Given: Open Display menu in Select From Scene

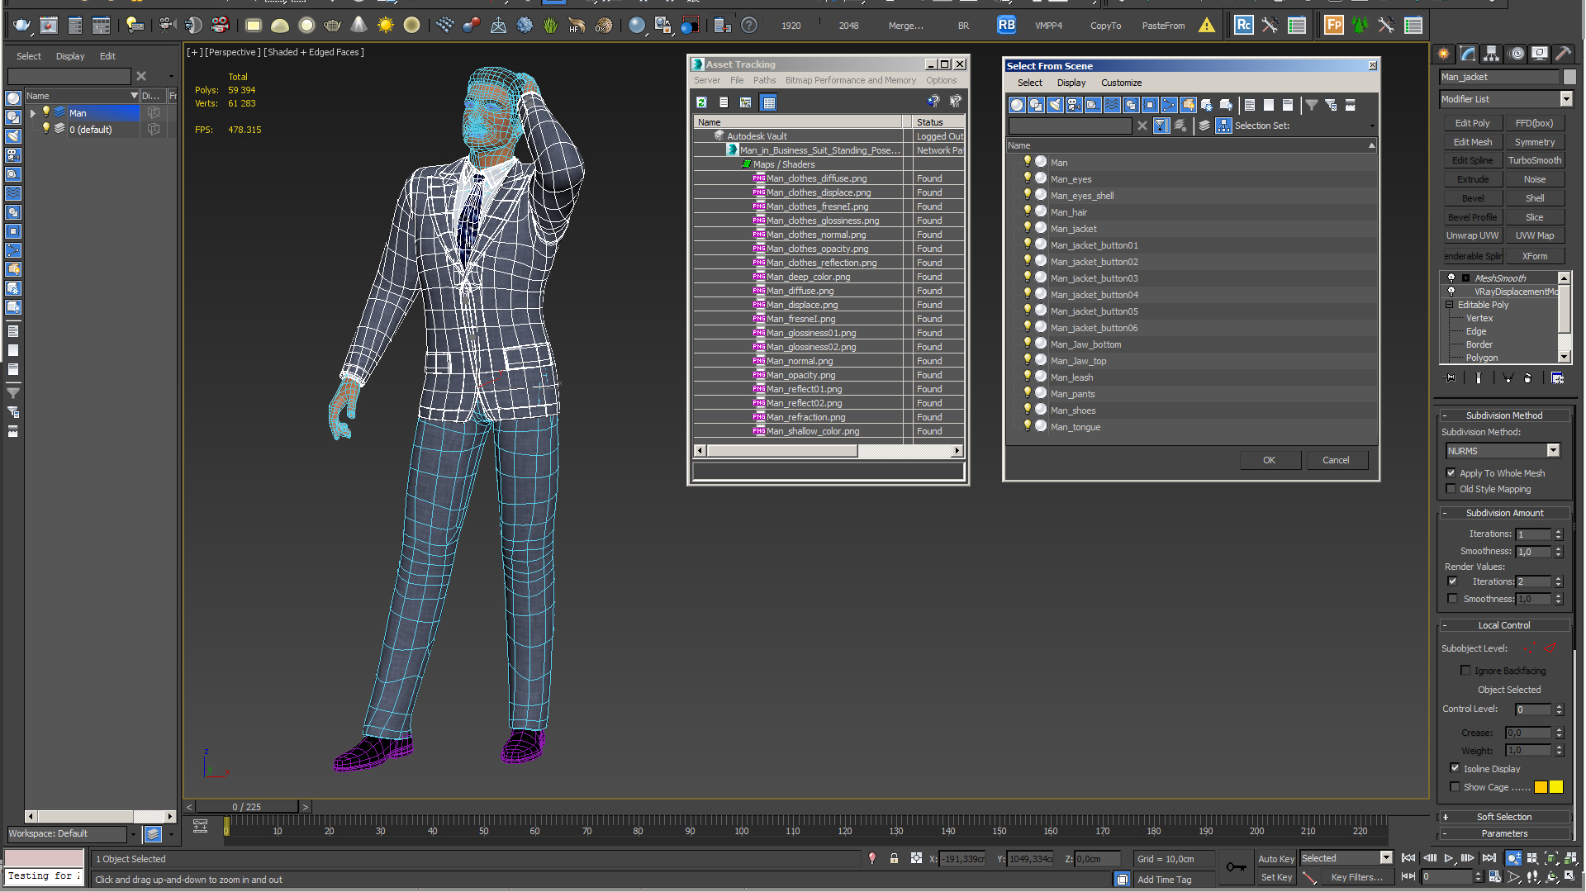Looking at the screenshot, I should pos(1071,83).
